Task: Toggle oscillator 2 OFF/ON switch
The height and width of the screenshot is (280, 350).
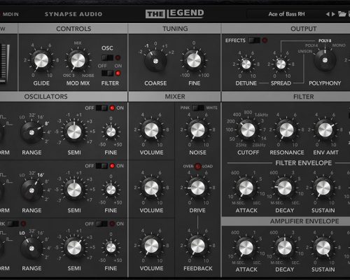Action: tap(101, 166)
